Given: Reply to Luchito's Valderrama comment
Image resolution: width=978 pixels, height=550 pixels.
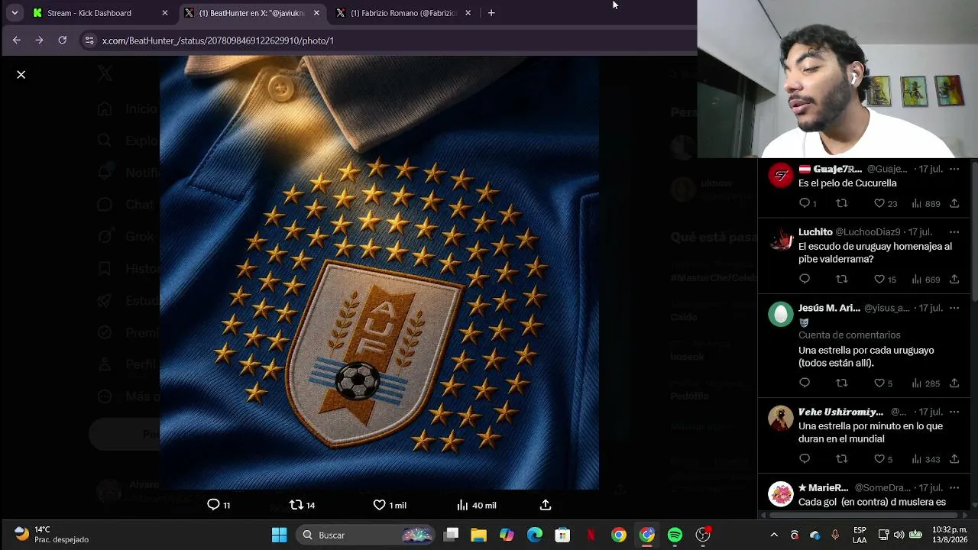Looking at the screenshot, I should (805, 280).
